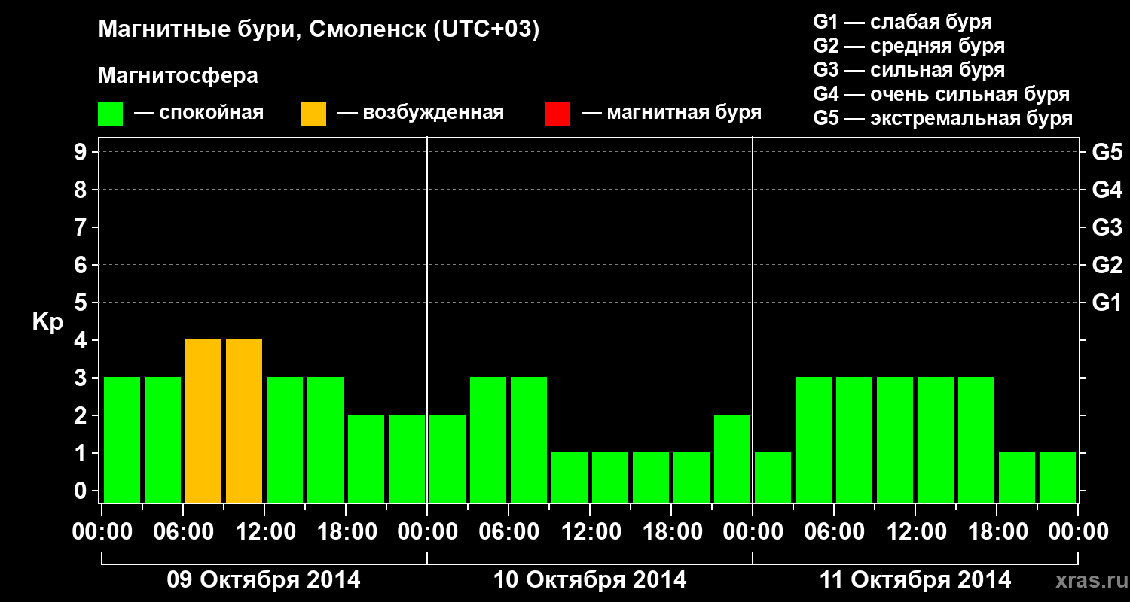The image size is (1130, 602).
Task: Click the green 'спокойная' legend swatch
Action: point(111,114)
